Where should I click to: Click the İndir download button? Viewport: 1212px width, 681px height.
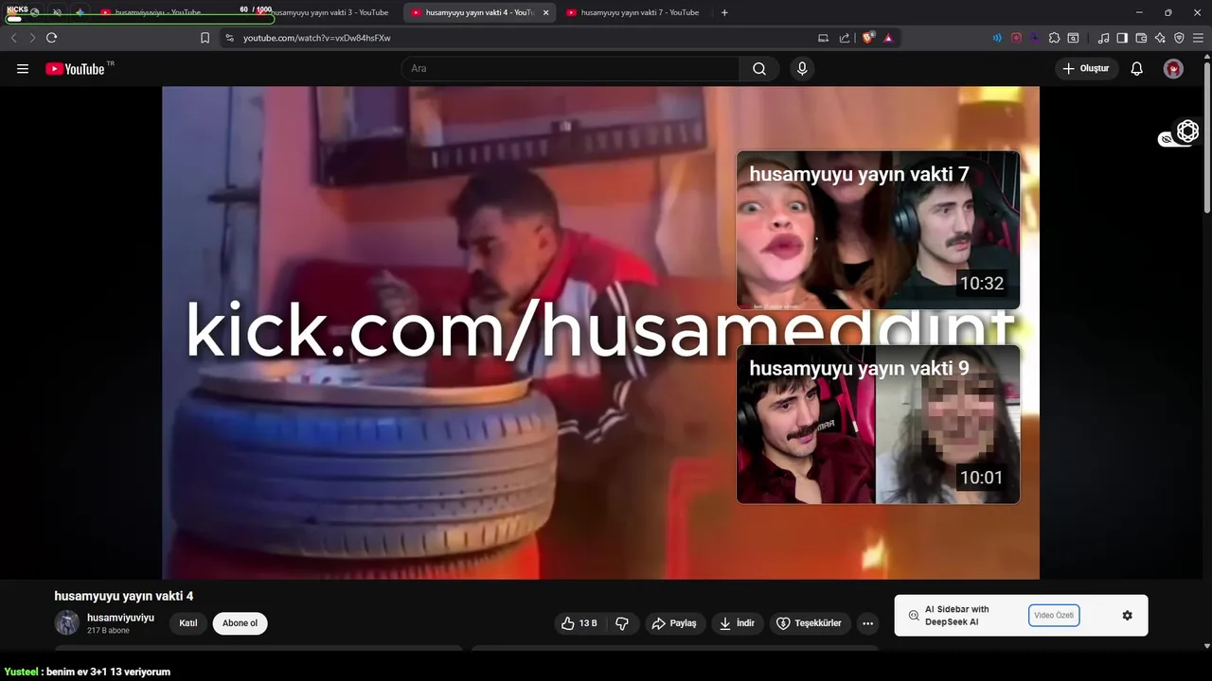(738, 623)
